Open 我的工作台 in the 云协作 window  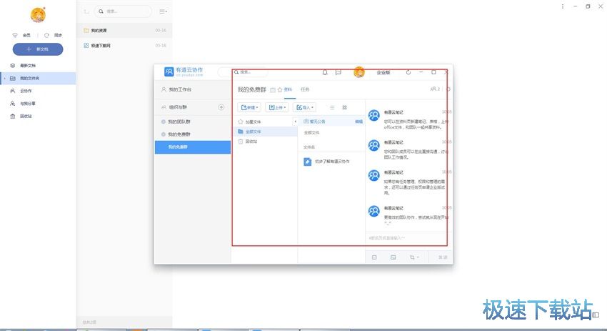coord(192,89)
